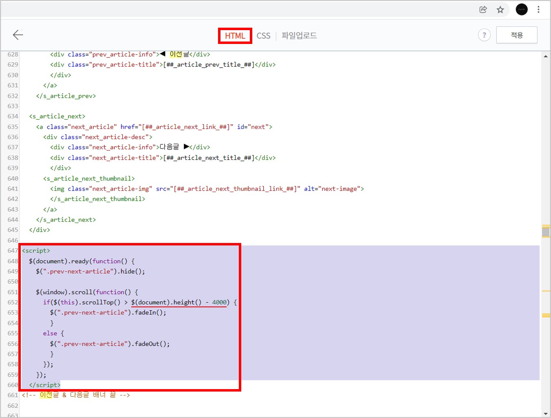Bookmark page with star icon

pyautogui.click(x=500, y=9)
